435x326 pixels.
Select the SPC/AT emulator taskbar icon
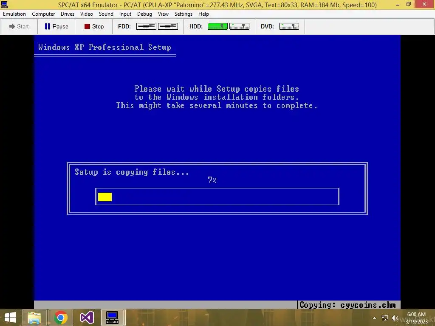(x=112, y=318)
